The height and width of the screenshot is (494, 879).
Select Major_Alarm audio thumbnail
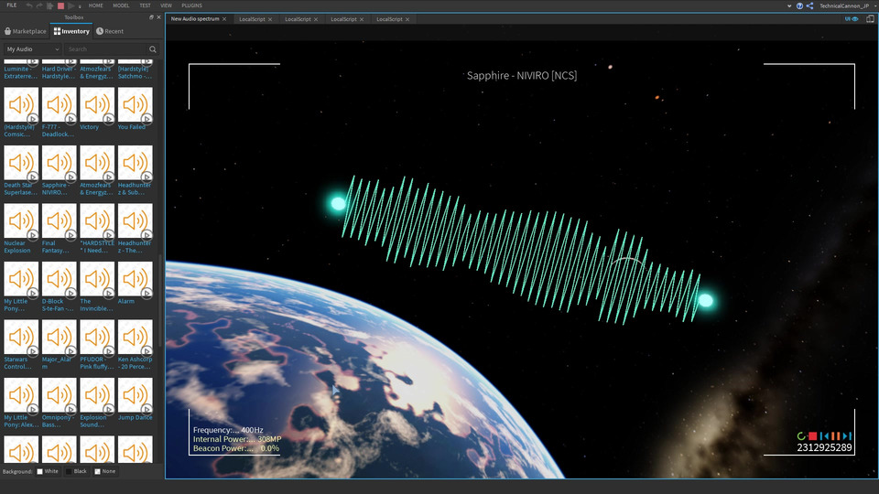coord(60,338)
